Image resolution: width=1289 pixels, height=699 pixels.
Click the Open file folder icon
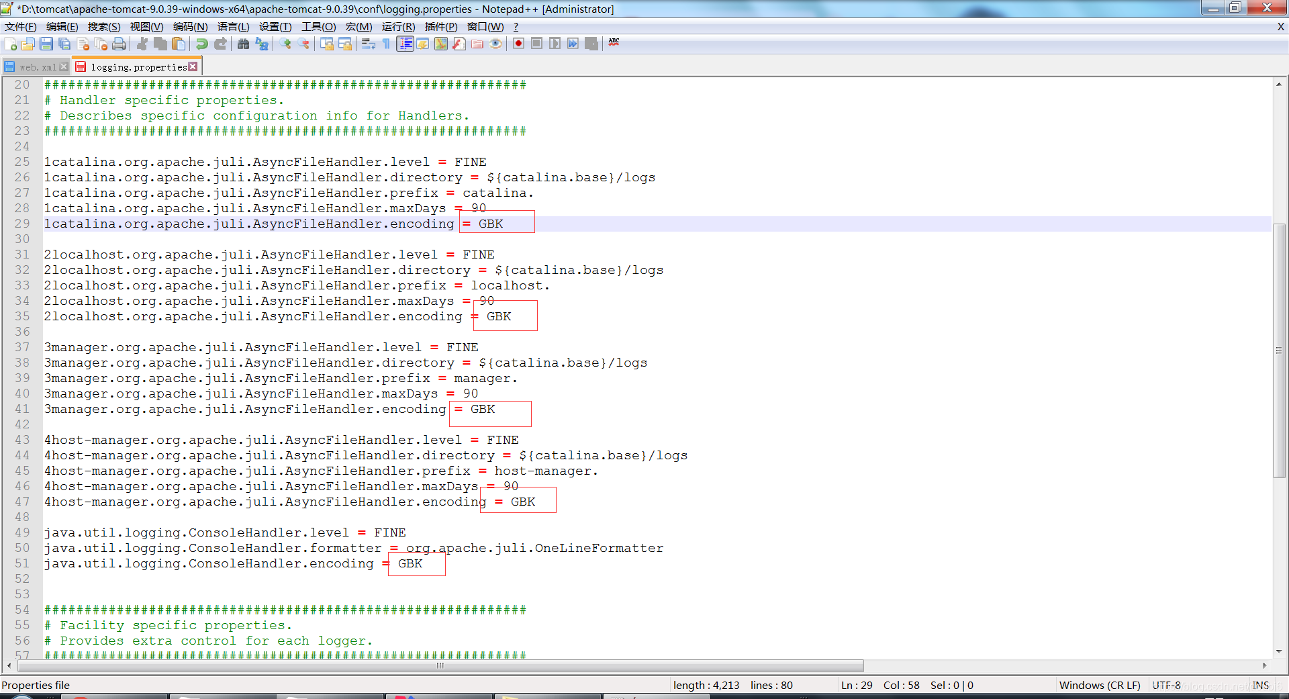[x=28, y=44]
